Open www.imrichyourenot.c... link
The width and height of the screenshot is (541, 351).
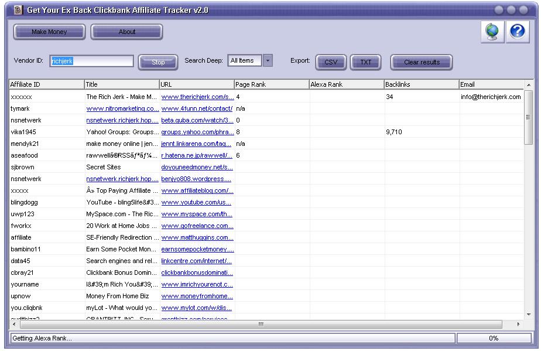197,285
